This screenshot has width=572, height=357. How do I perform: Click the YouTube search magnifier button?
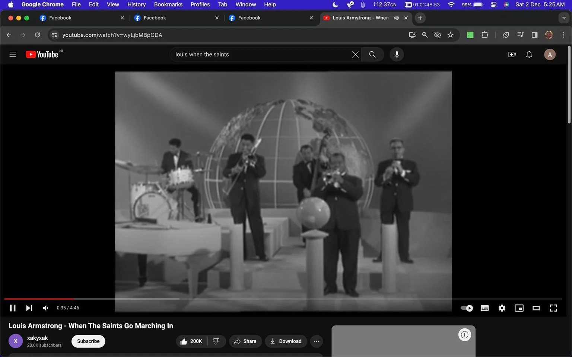pos(372,54)
